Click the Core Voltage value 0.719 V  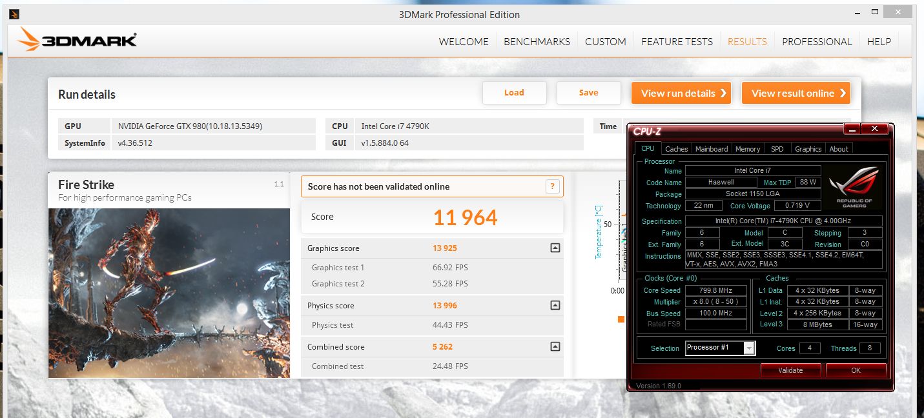[x=798, y=206]
